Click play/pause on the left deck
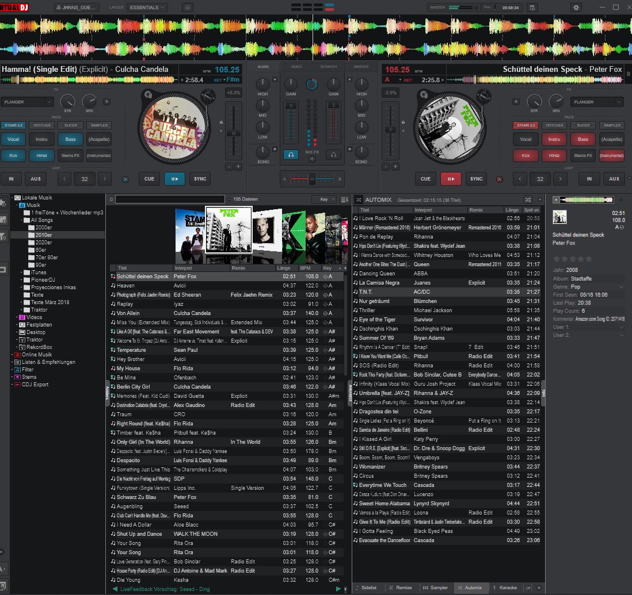 click(x=174, y=179)
